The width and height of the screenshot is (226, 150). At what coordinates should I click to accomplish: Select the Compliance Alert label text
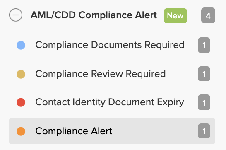74,131
